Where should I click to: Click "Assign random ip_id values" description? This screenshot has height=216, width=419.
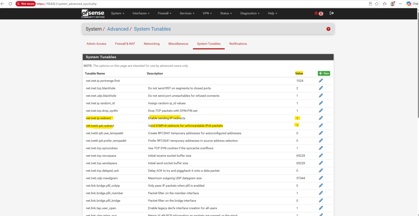167,103
